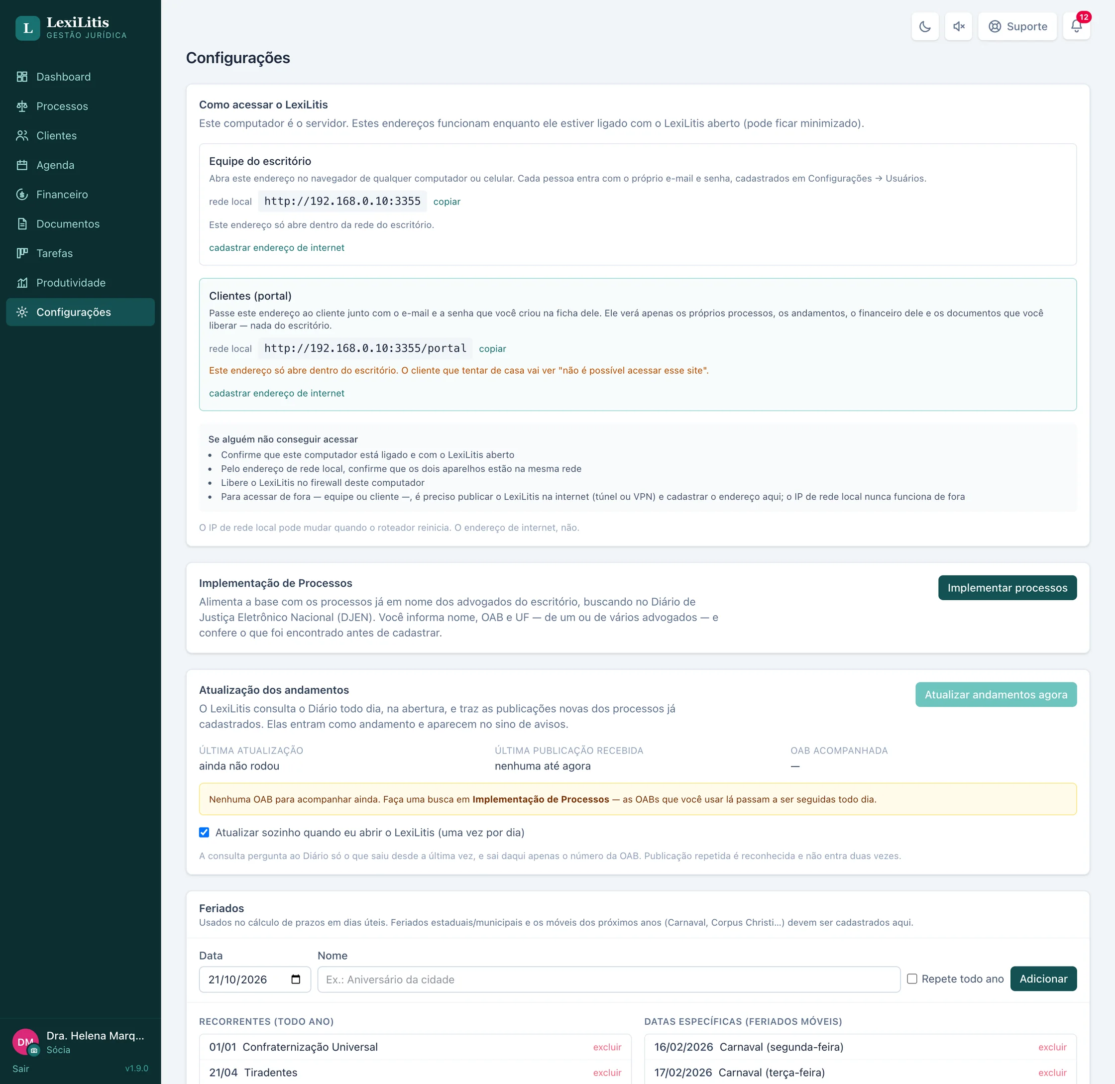Click the LexiLitis logo icon
The width and height of the screenshot is (1115, 1084).
point(27,28)
